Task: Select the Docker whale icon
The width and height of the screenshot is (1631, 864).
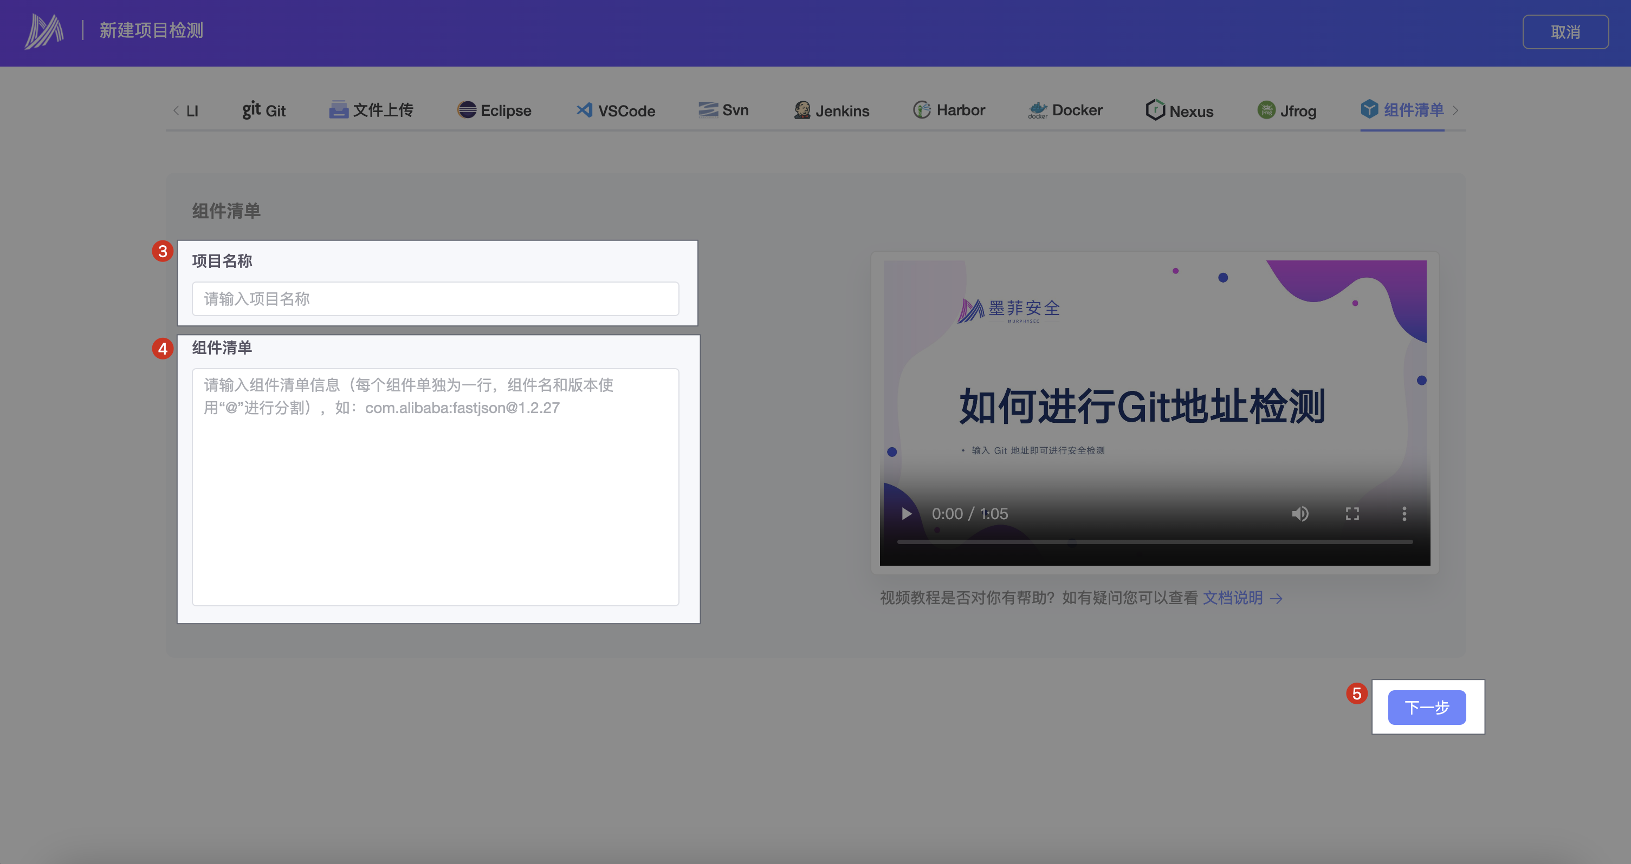Action: pyautogui.click(x=1037, y=110)
